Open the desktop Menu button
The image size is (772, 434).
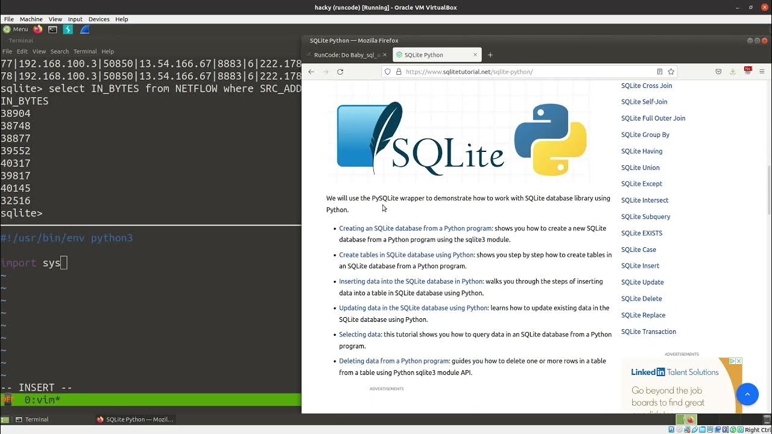(x=16, y=29)
